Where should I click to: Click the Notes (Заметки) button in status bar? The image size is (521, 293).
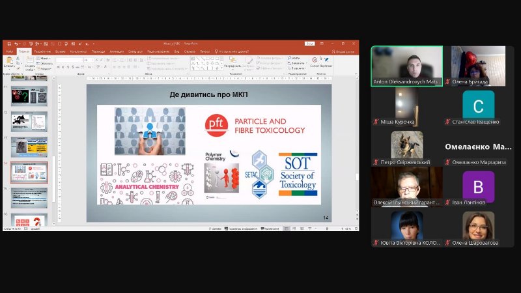click(215, 229)
